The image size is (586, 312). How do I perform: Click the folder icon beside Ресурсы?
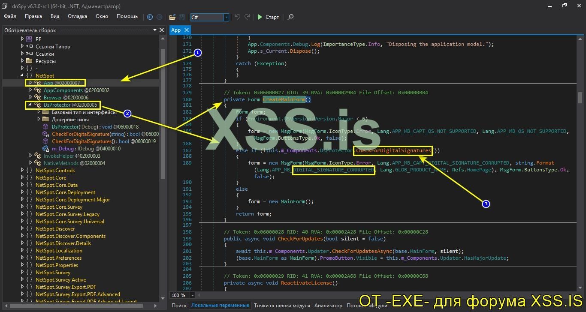pos(29,61)
